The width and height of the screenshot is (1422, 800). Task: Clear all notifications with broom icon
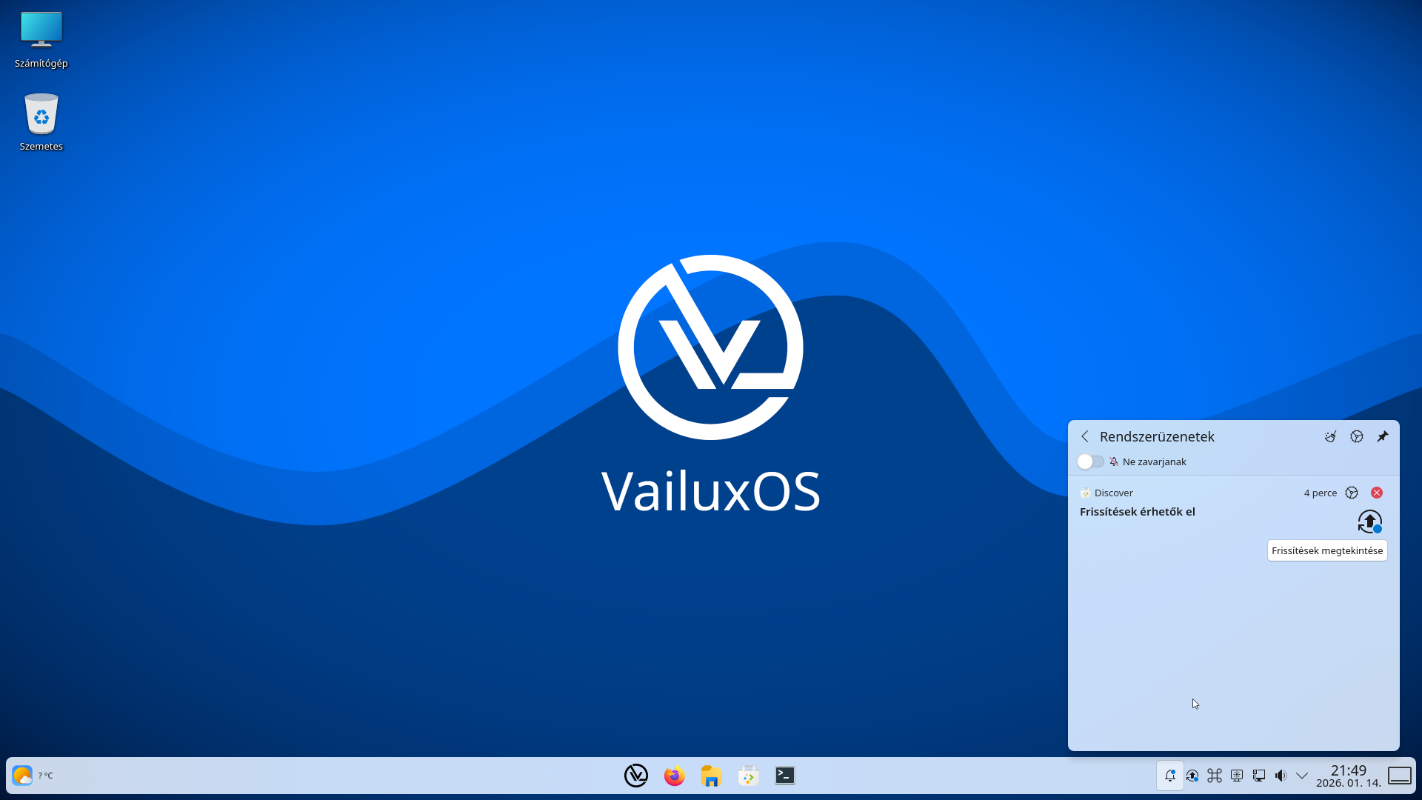(1330, 436)
